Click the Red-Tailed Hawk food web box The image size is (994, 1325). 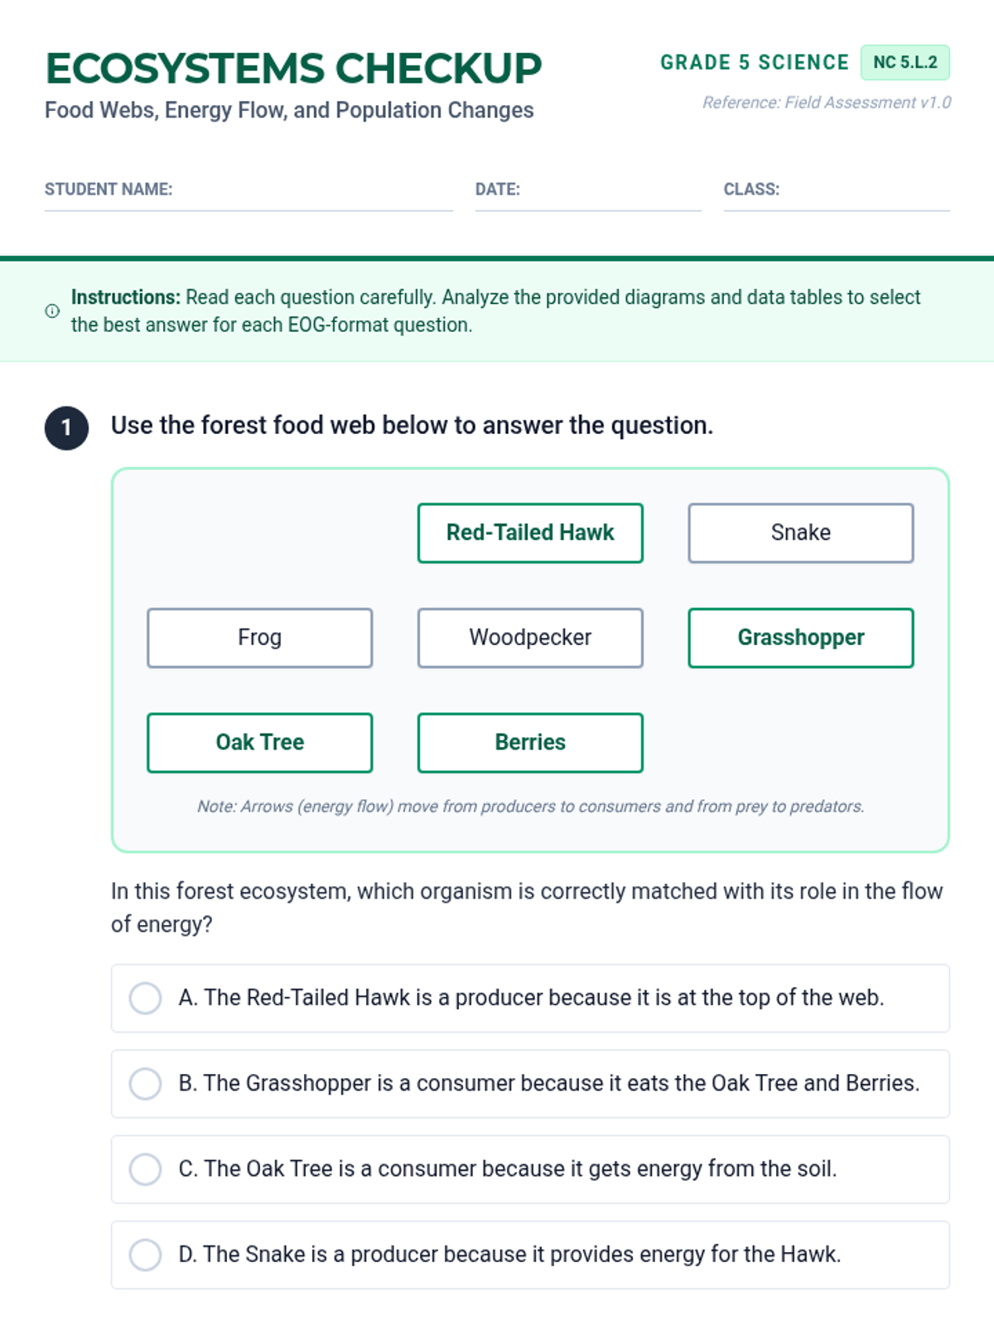tap(530, 533)
